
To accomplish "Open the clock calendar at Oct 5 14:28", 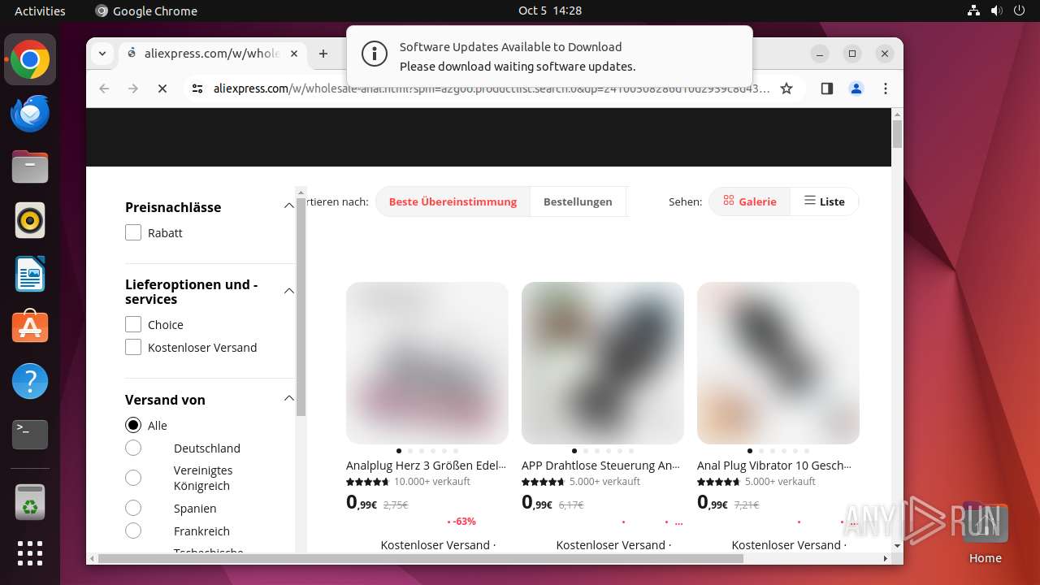I will pyautogui.click(x=550, y=11).
